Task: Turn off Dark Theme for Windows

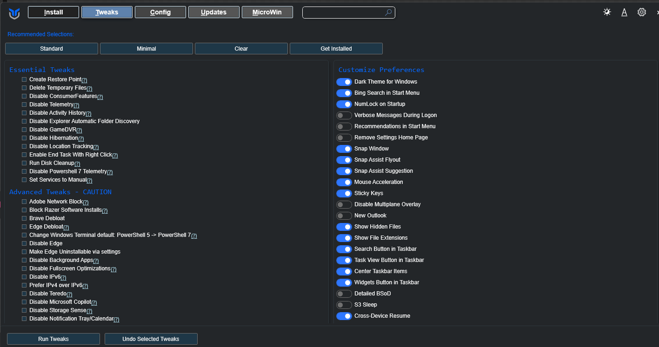Action: [x=344, y=82]
